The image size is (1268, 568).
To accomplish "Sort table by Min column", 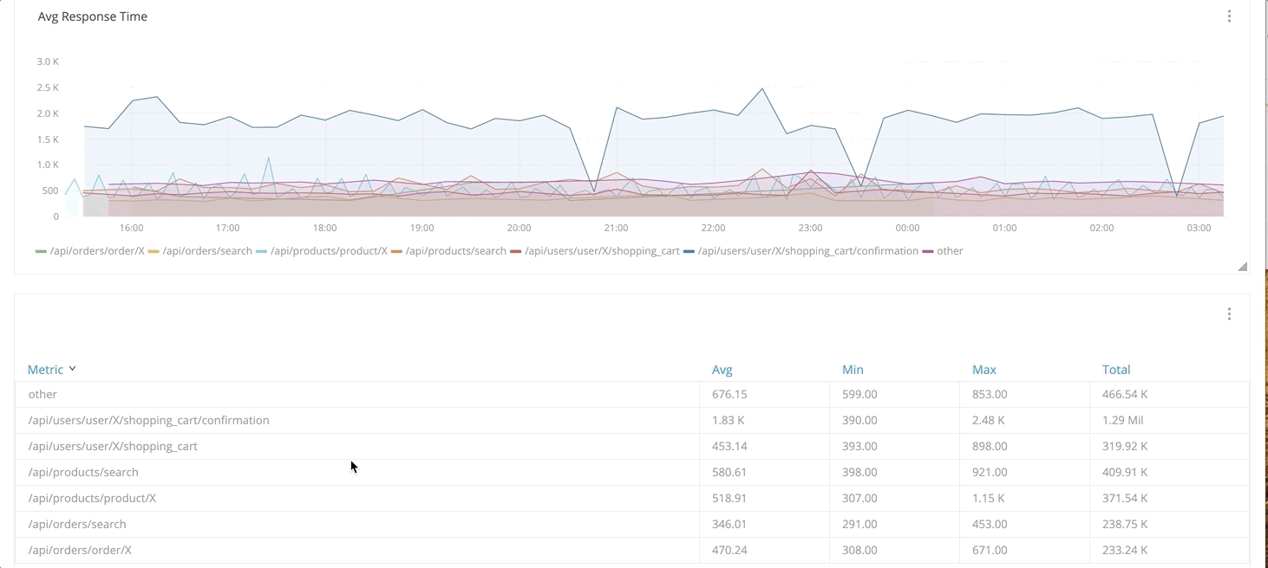I will [853, 370].
